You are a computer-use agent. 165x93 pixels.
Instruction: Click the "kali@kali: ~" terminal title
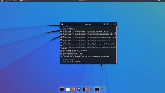point(88,24)
